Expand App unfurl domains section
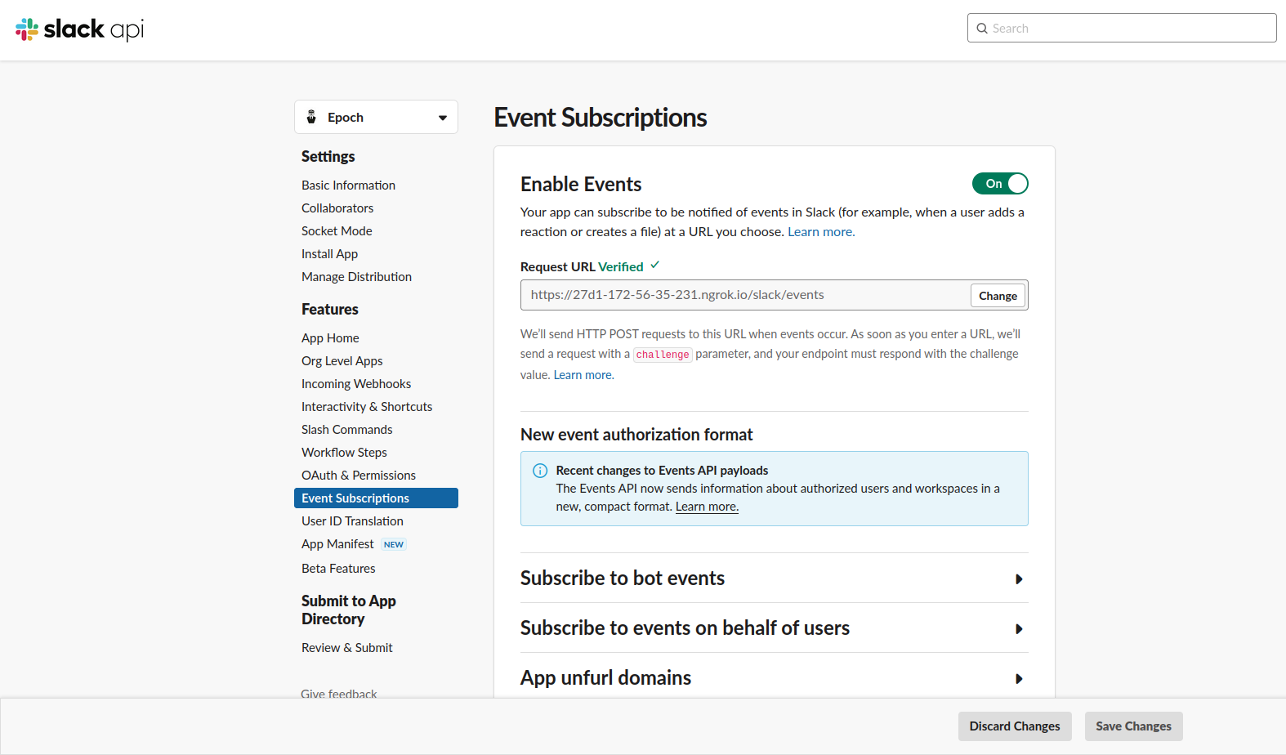Viewport: 1286px width, 755px height. pos(774,678)
